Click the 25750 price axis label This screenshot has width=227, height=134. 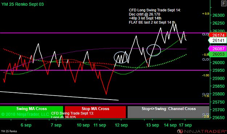[218, 102]
